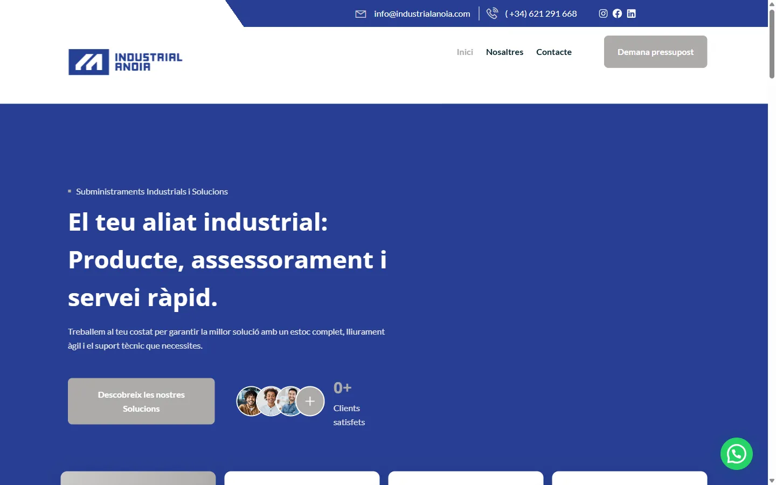Open the Instagram profile icon
The width and height of the screenshot is (776, 485).
pos(603,13)
